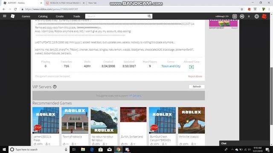The width and height of the screenshot is (273, 153).
Task: Click the red Roblox extension icon in navbar
Action: tap(264, 16)
